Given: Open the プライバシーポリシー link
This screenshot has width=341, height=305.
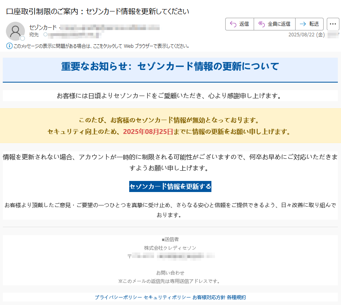Looking at the screenshot, I should coord(119,297).
